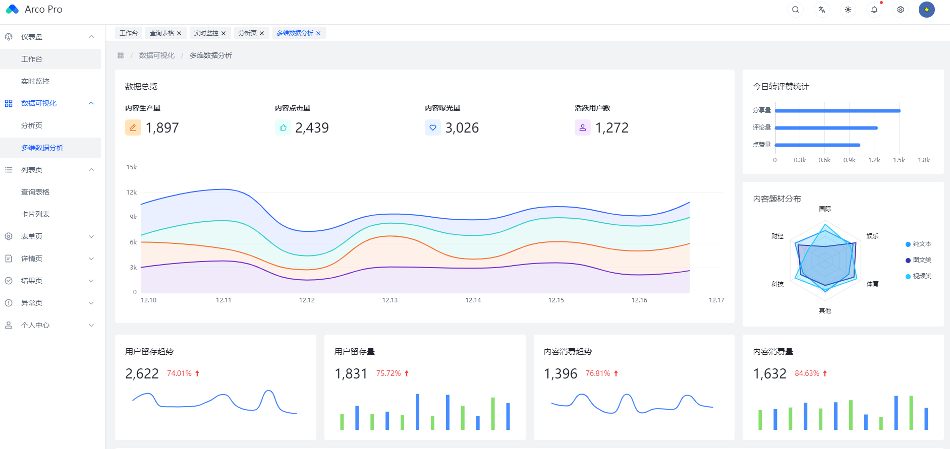Click the Arco Pro logo icon
Viewport: 950px width, 449px height.
click(x=12, y=10)
